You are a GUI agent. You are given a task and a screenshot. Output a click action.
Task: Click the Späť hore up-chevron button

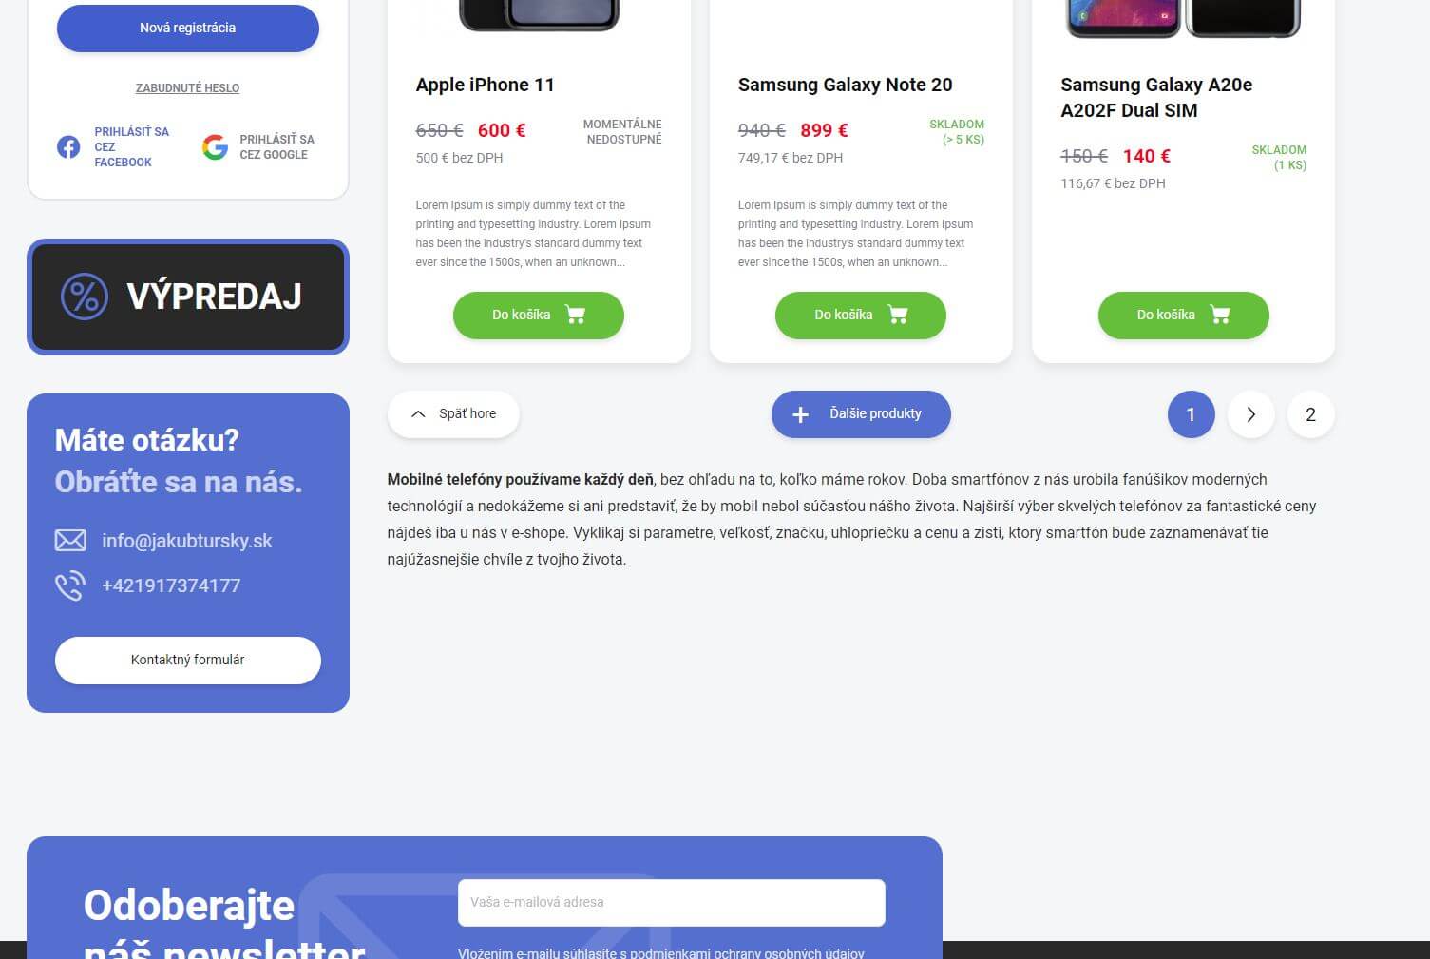click(x=453, y=414)
